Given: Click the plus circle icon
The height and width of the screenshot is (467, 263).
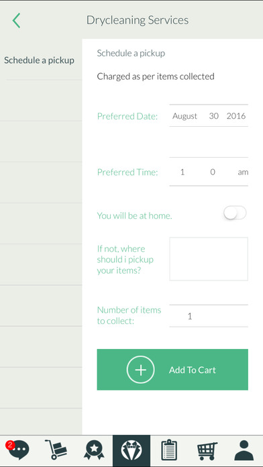Looking at the screenshot, I should (141, 370).
